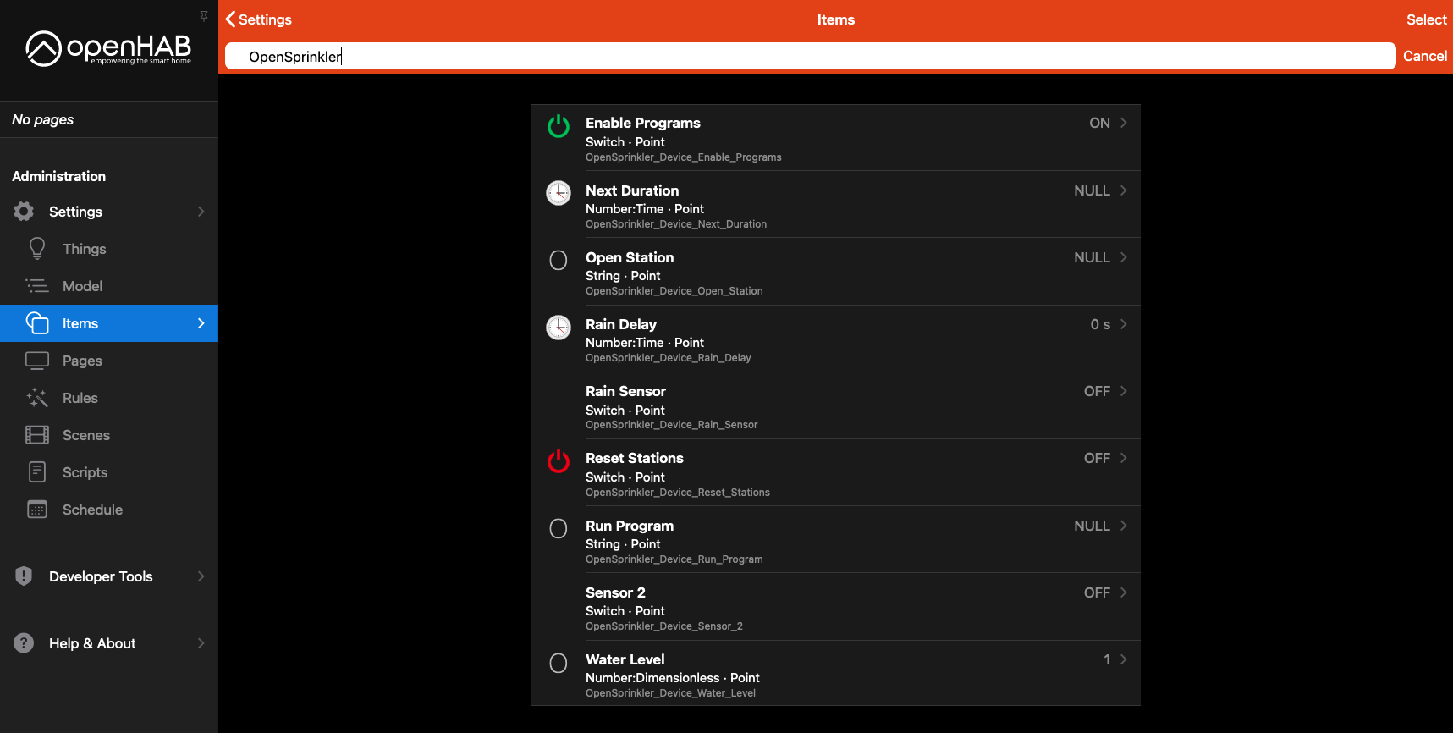
Task: Click the circle icon beside Open Station
Action: point(559,261)
